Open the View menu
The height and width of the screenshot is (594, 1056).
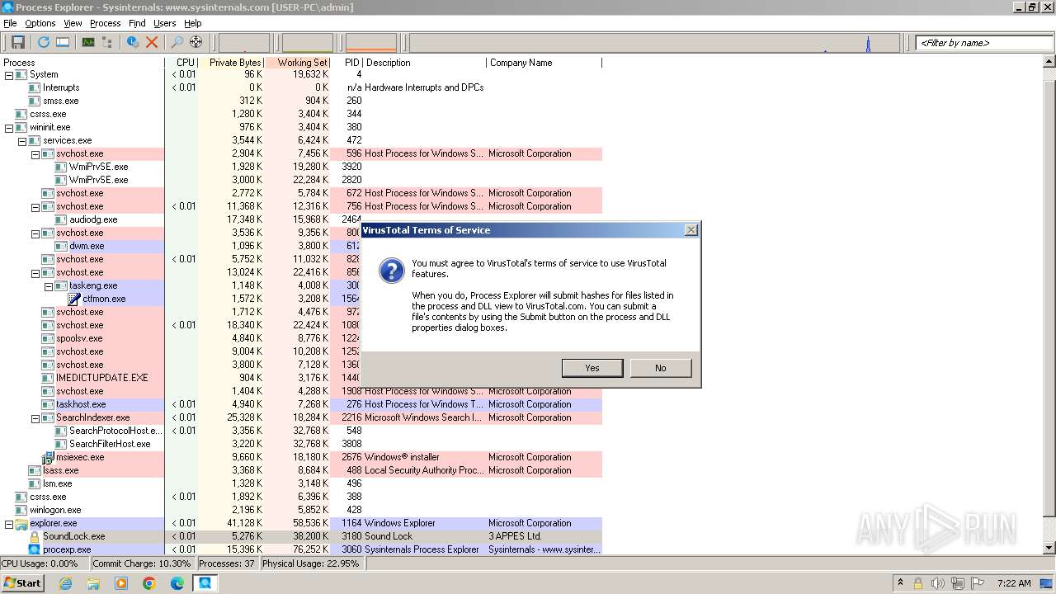73,23
